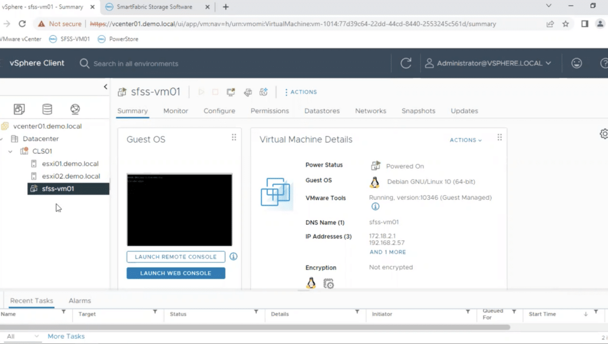Open the SFSS-VM01 bookmark

[70, 39]
